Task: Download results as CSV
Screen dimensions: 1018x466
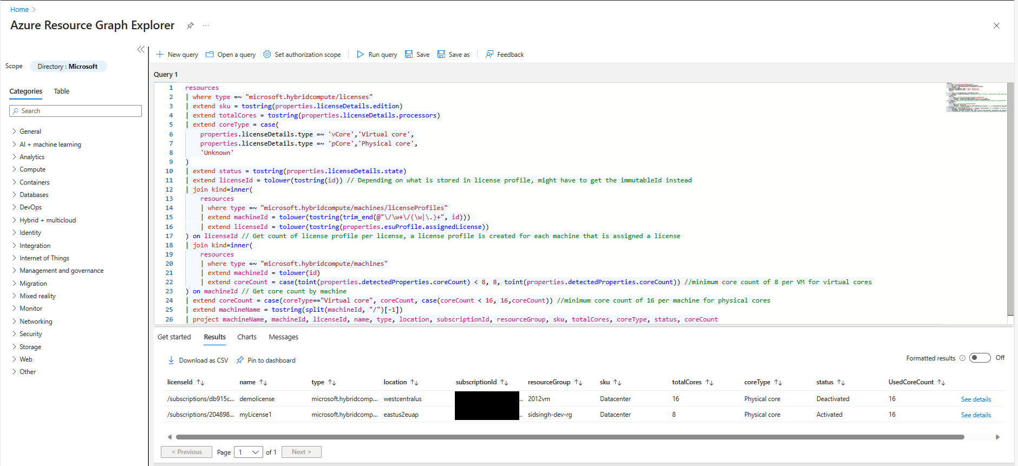Action: [198, 360]
